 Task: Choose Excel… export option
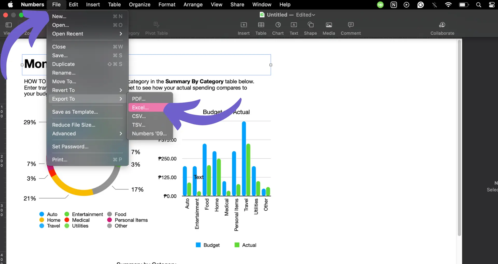click(150, 107)
